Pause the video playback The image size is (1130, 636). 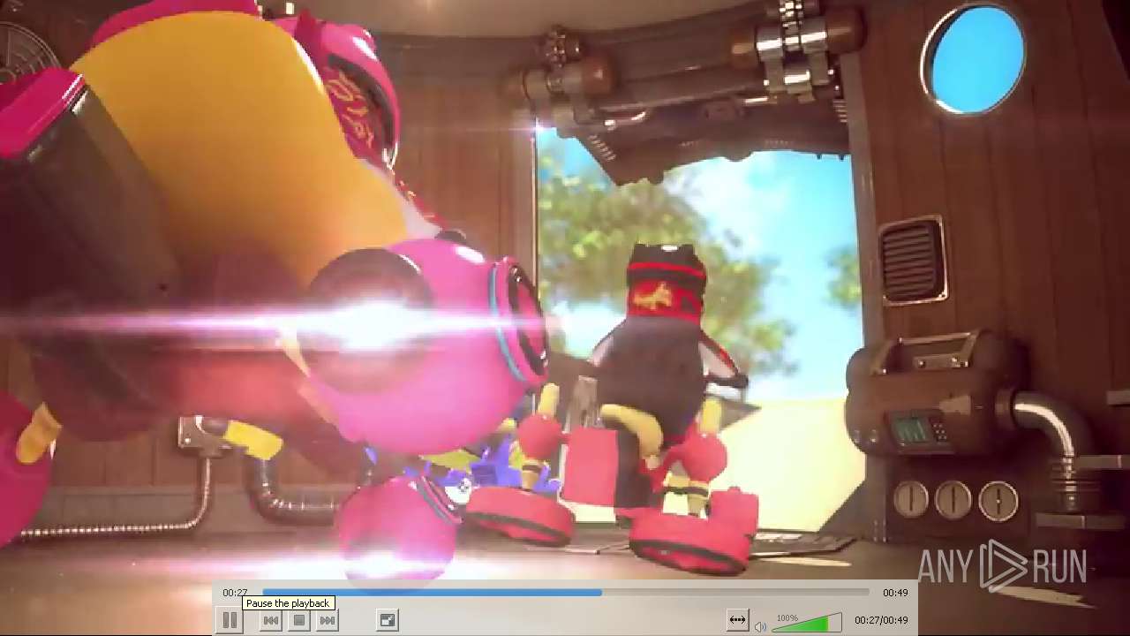click(230, 621)
